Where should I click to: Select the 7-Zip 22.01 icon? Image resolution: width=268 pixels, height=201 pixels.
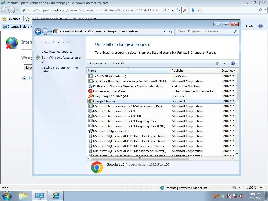(x=90, y=76)
